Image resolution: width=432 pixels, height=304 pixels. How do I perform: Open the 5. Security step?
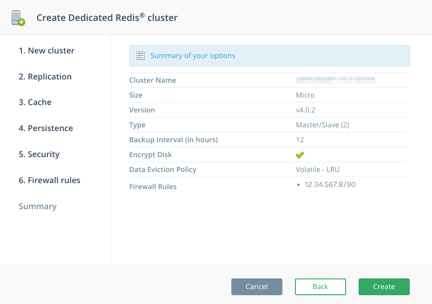click(x=39, y=154)
